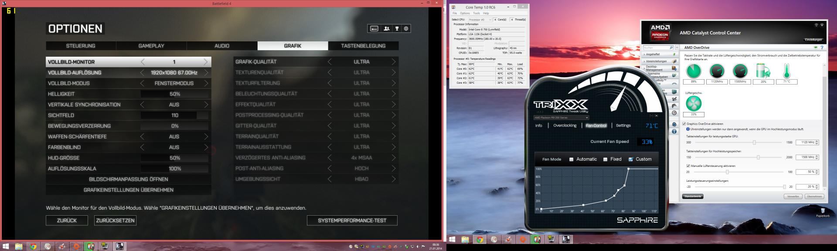Viewport: 837px width, 251px height.
Task: Click the GPU activity gauge icon showing 89%
Action: click(x=694, y=71)
